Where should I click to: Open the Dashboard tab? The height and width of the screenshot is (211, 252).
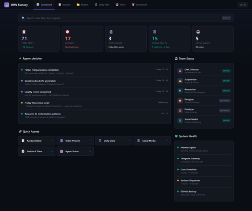44,5
